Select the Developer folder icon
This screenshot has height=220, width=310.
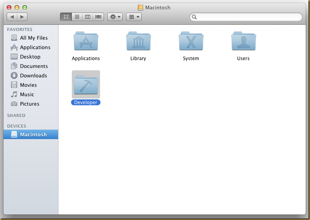86,84
